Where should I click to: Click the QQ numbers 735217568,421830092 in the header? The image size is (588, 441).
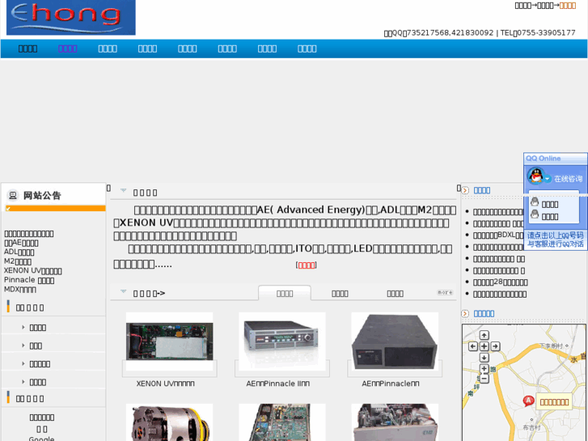(x=450, y=32)
